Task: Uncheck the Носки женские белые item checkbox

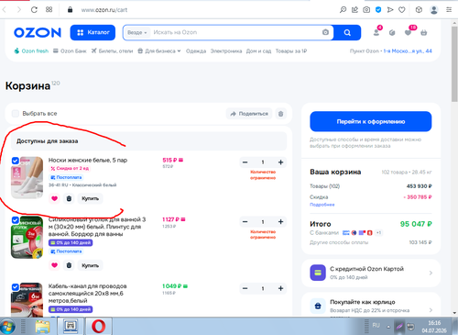Action: coord(16,161)
